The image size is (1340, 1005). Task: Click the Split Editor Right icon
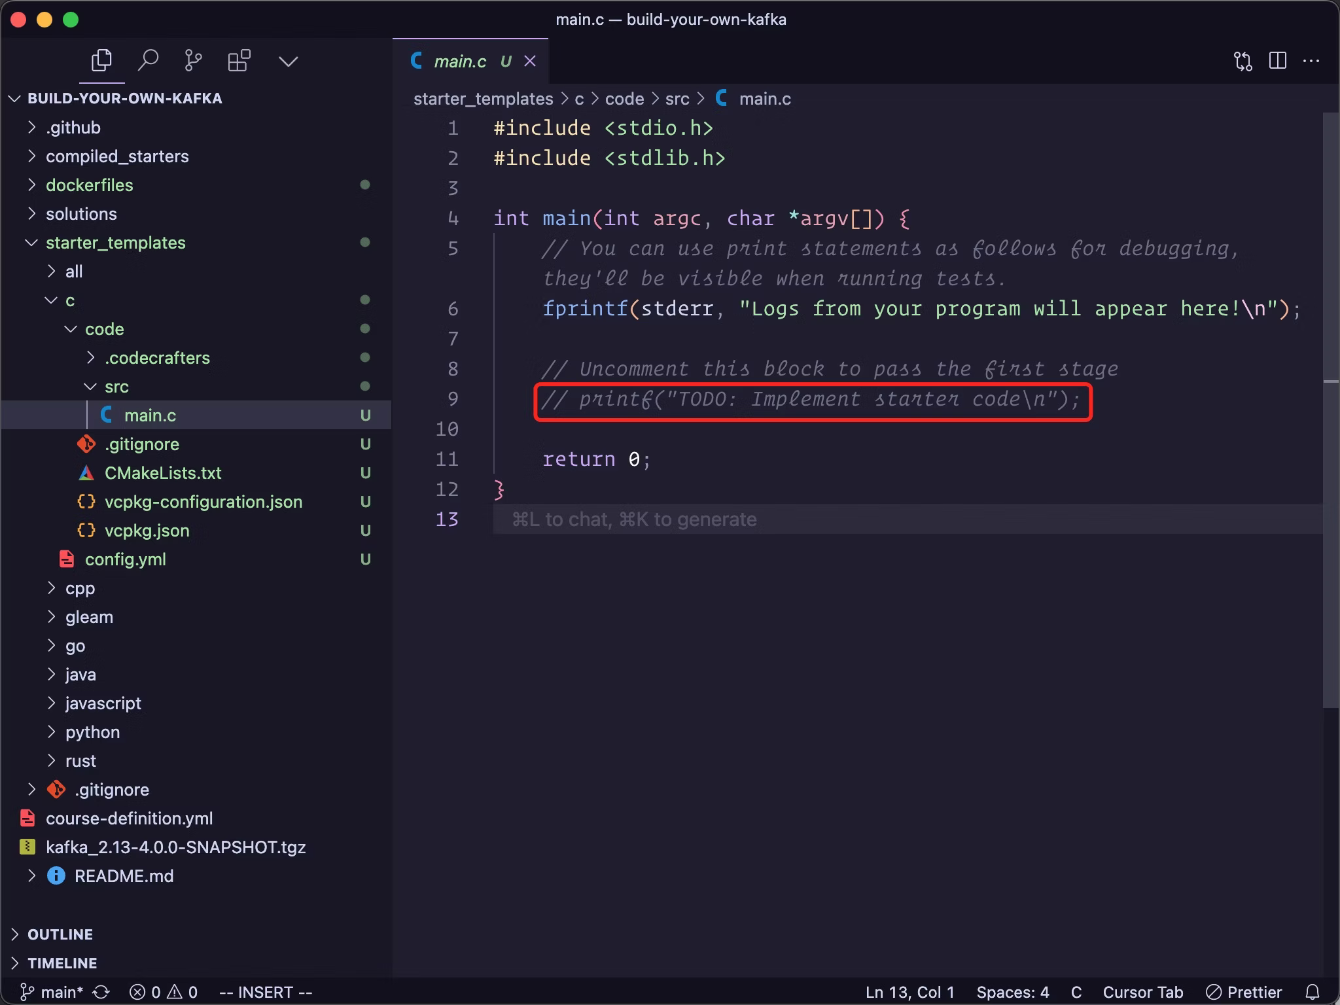pos(1277,61)
